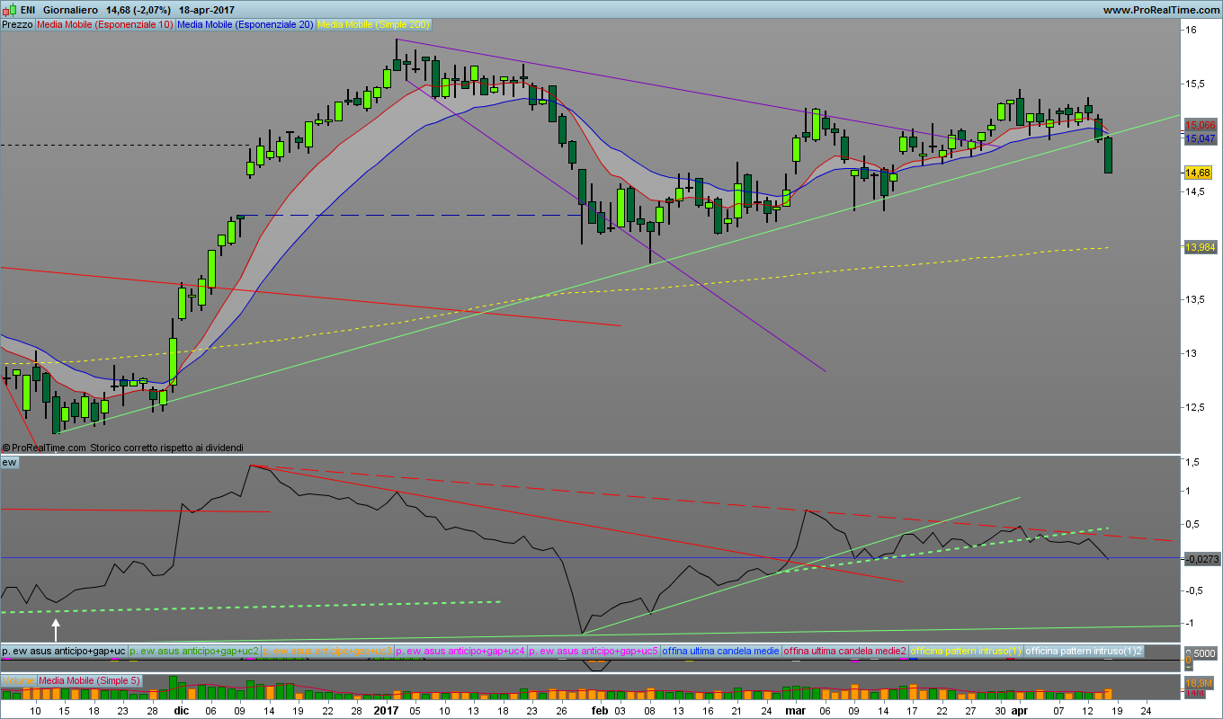Viewport: 1223px width, 719px height.
Task: Open p. ew asus anticipo+gap+uc3 label
Action: pyautogui.click(x=328, y=650)
